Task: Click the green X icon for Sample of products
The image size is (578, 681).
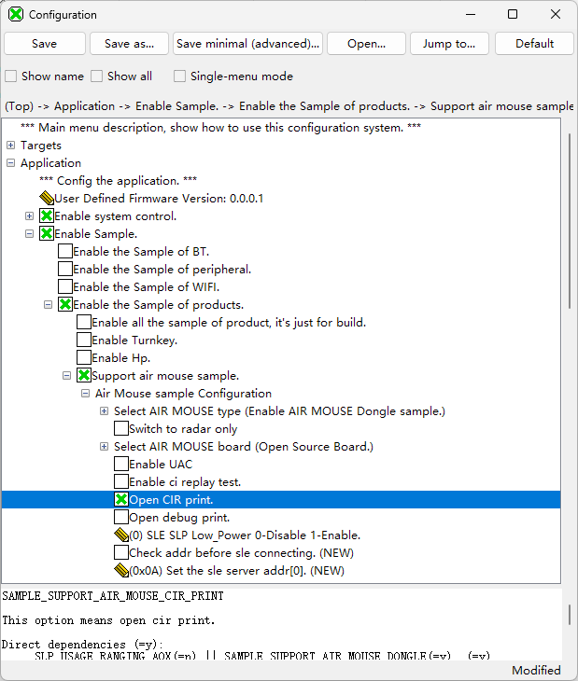Action: coord(65,304)
